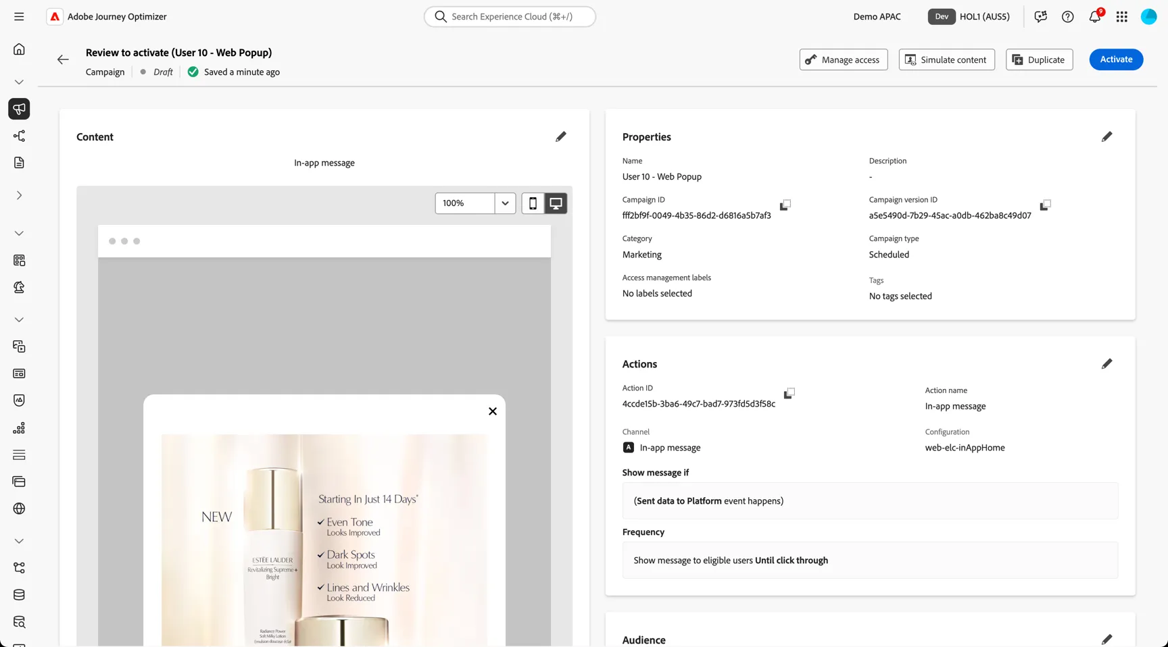Activate the campaign
1168x647 pixels.
point(1116,59)
